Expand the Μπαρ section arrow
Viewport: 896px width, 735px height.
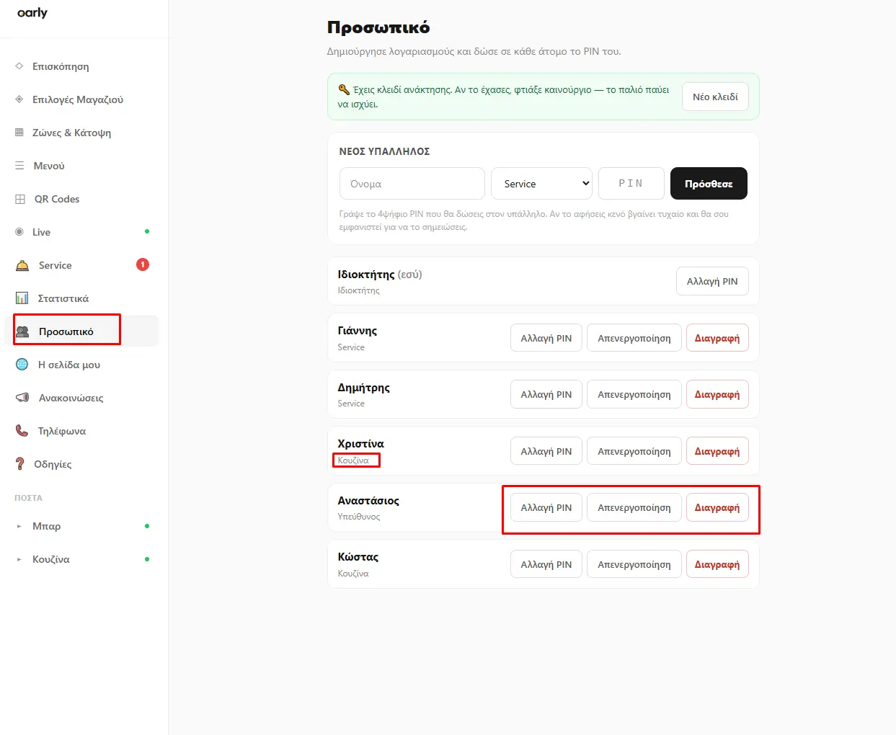[x=19, y=526]
